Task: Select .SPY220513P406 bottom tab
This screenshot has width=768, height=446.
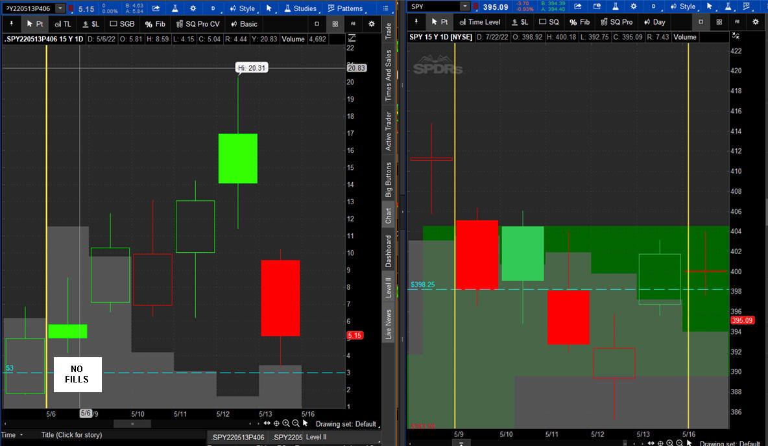Action: [238, 437]
